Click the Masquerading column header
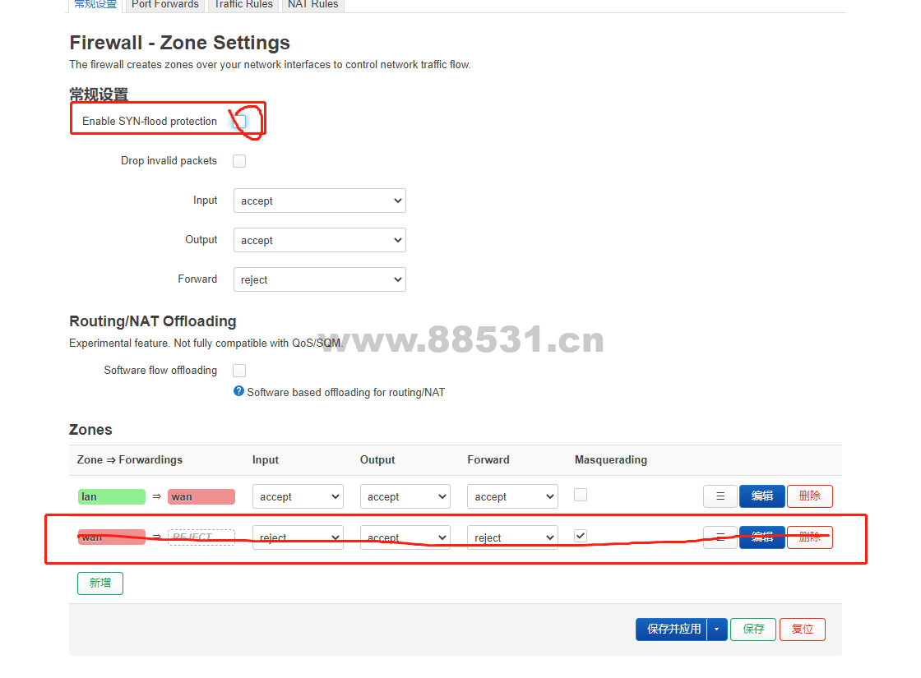This screenshot has width=921, height=678. [x=611, y=459]
